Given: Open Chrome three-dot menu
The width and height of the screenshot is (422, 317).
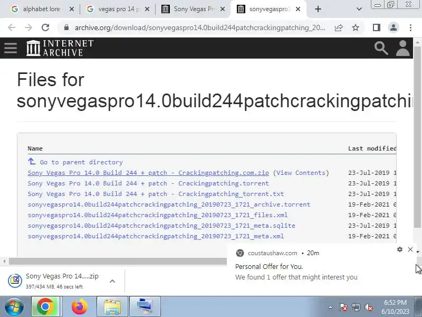Looking at the screenshot, I should point(410,27).
